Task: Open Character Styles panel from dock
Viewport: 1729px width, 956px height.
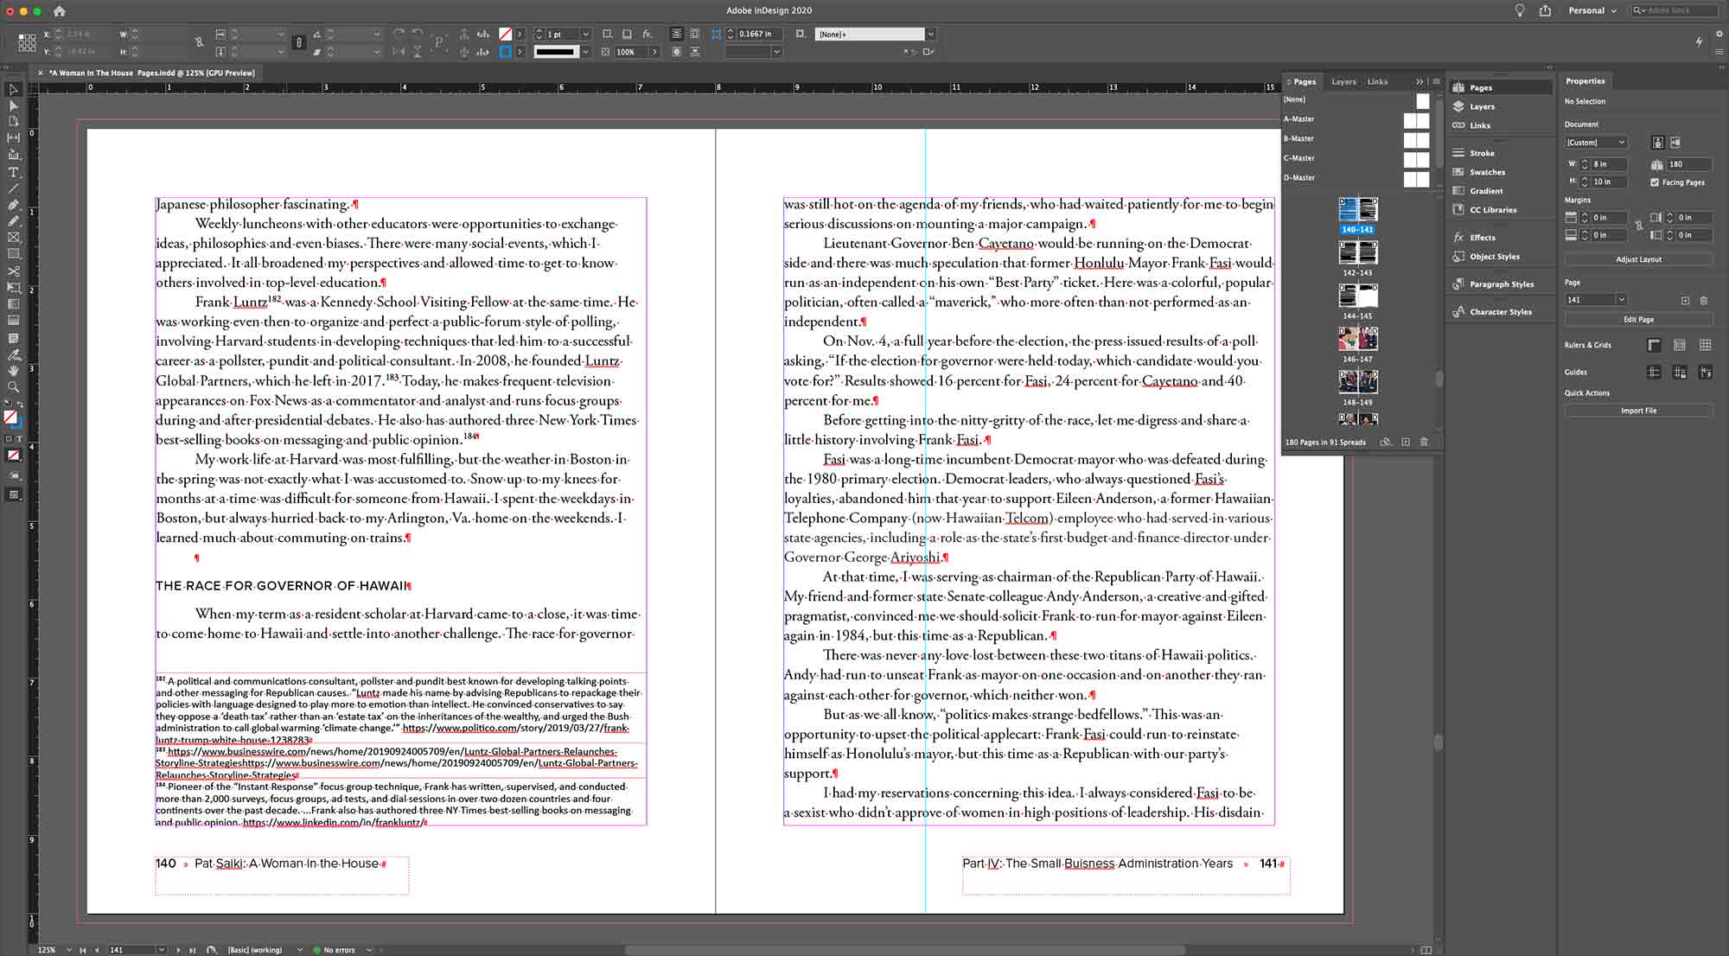Action: click(x=1499, y=311)
